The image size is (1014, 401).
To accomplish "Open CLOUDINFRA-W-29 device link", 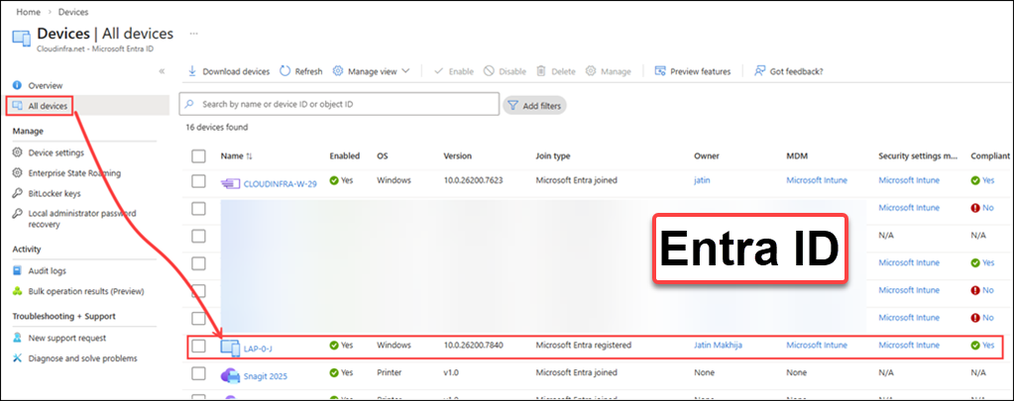I will (280, 184).
